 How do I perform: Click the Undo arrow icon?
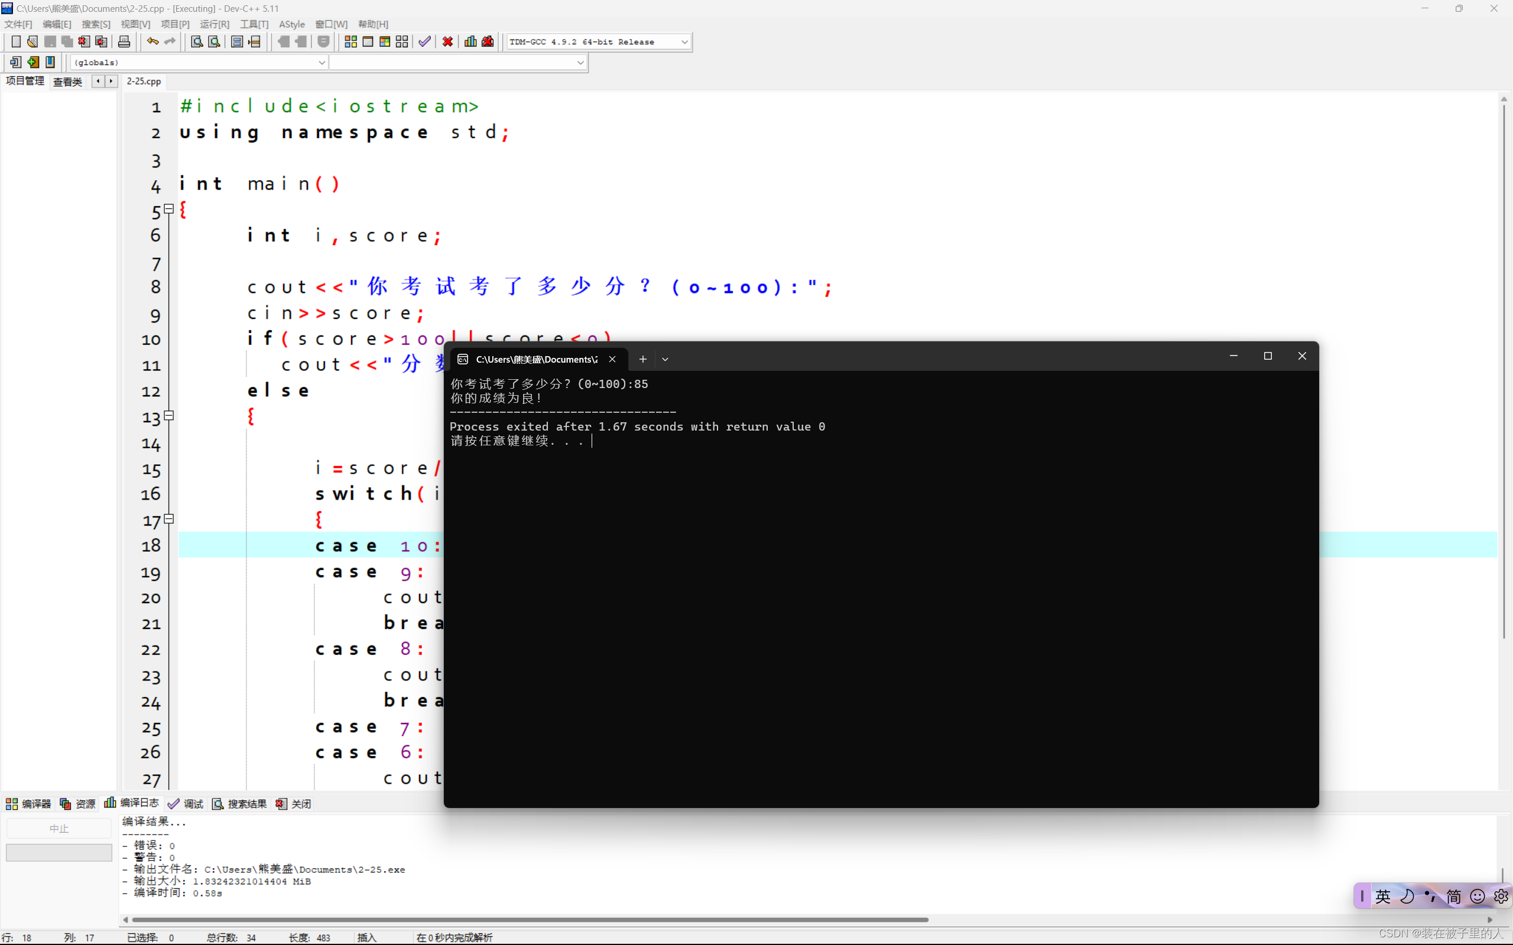coord(152,42)
